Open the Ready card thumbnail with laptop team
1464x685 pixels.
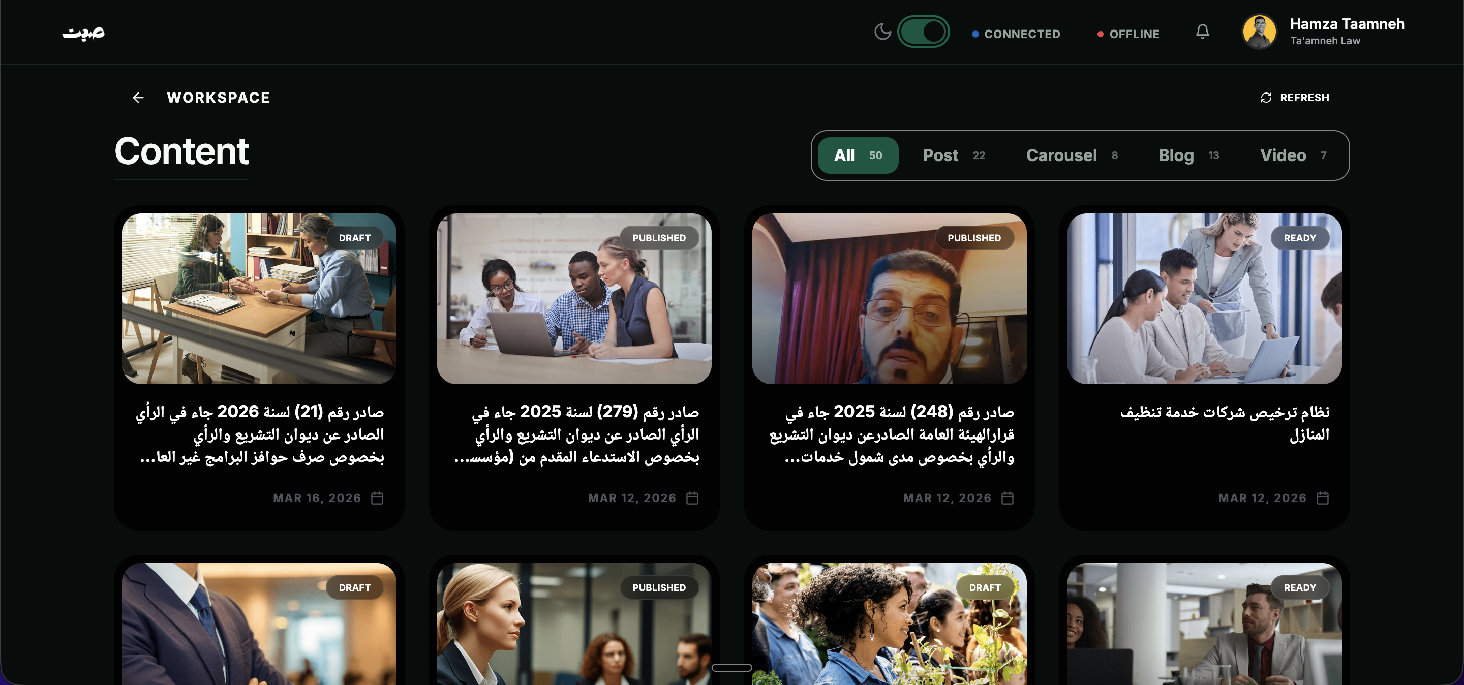coord(1204,299)
